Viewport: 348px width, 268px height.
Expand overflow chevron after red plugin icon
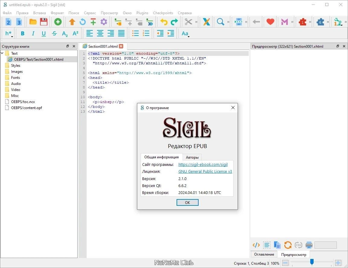point(310,22)
